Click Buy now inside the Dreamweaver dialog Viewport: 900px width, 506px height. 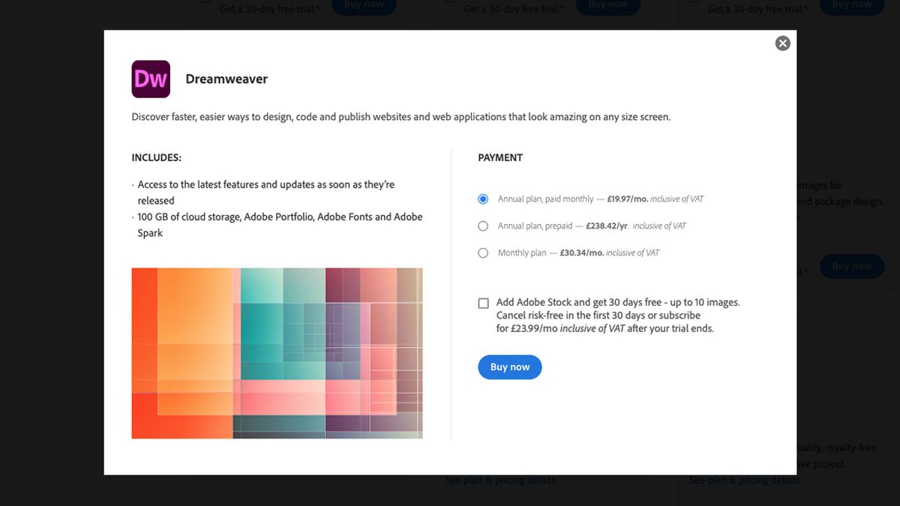coord(509,367)
